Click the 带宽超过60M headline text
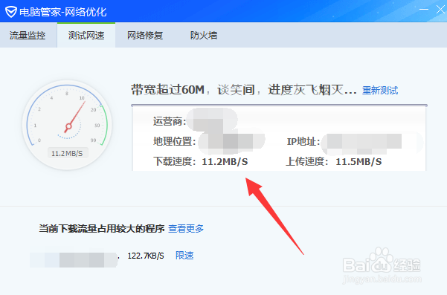This screenshot has width=447, height=295. (x=244, y=90)
